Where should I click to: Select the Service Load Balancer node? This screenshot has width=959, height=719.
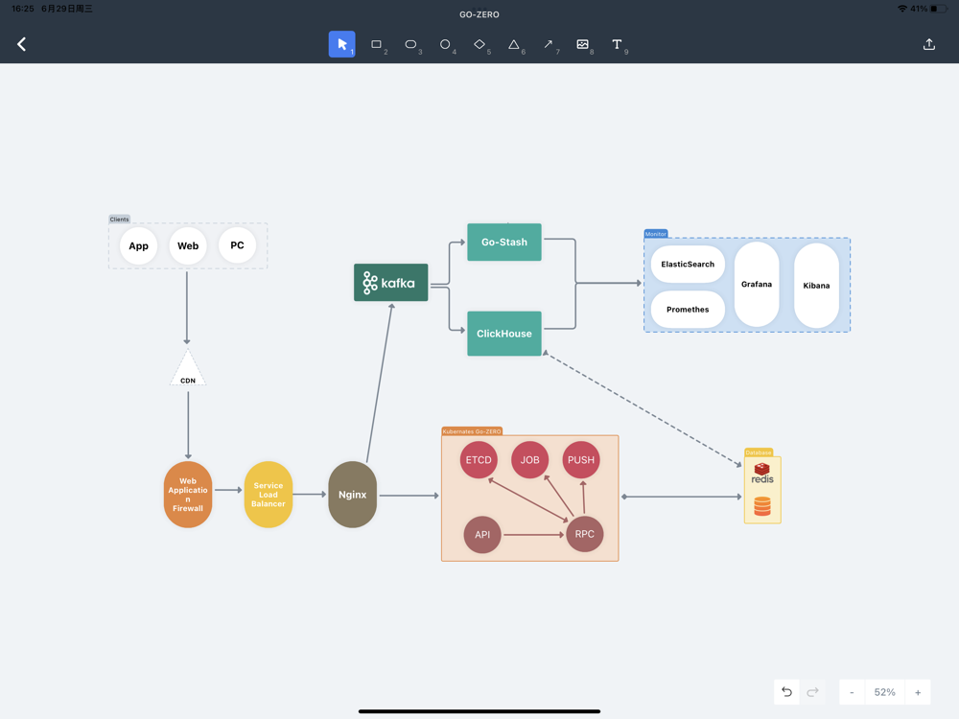click(x=268, y=495)
